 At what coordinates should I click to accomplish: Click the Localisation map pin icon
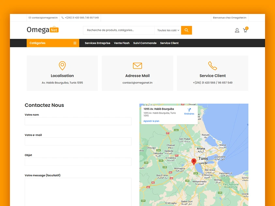pyautogui.click(x=62, y=66)
